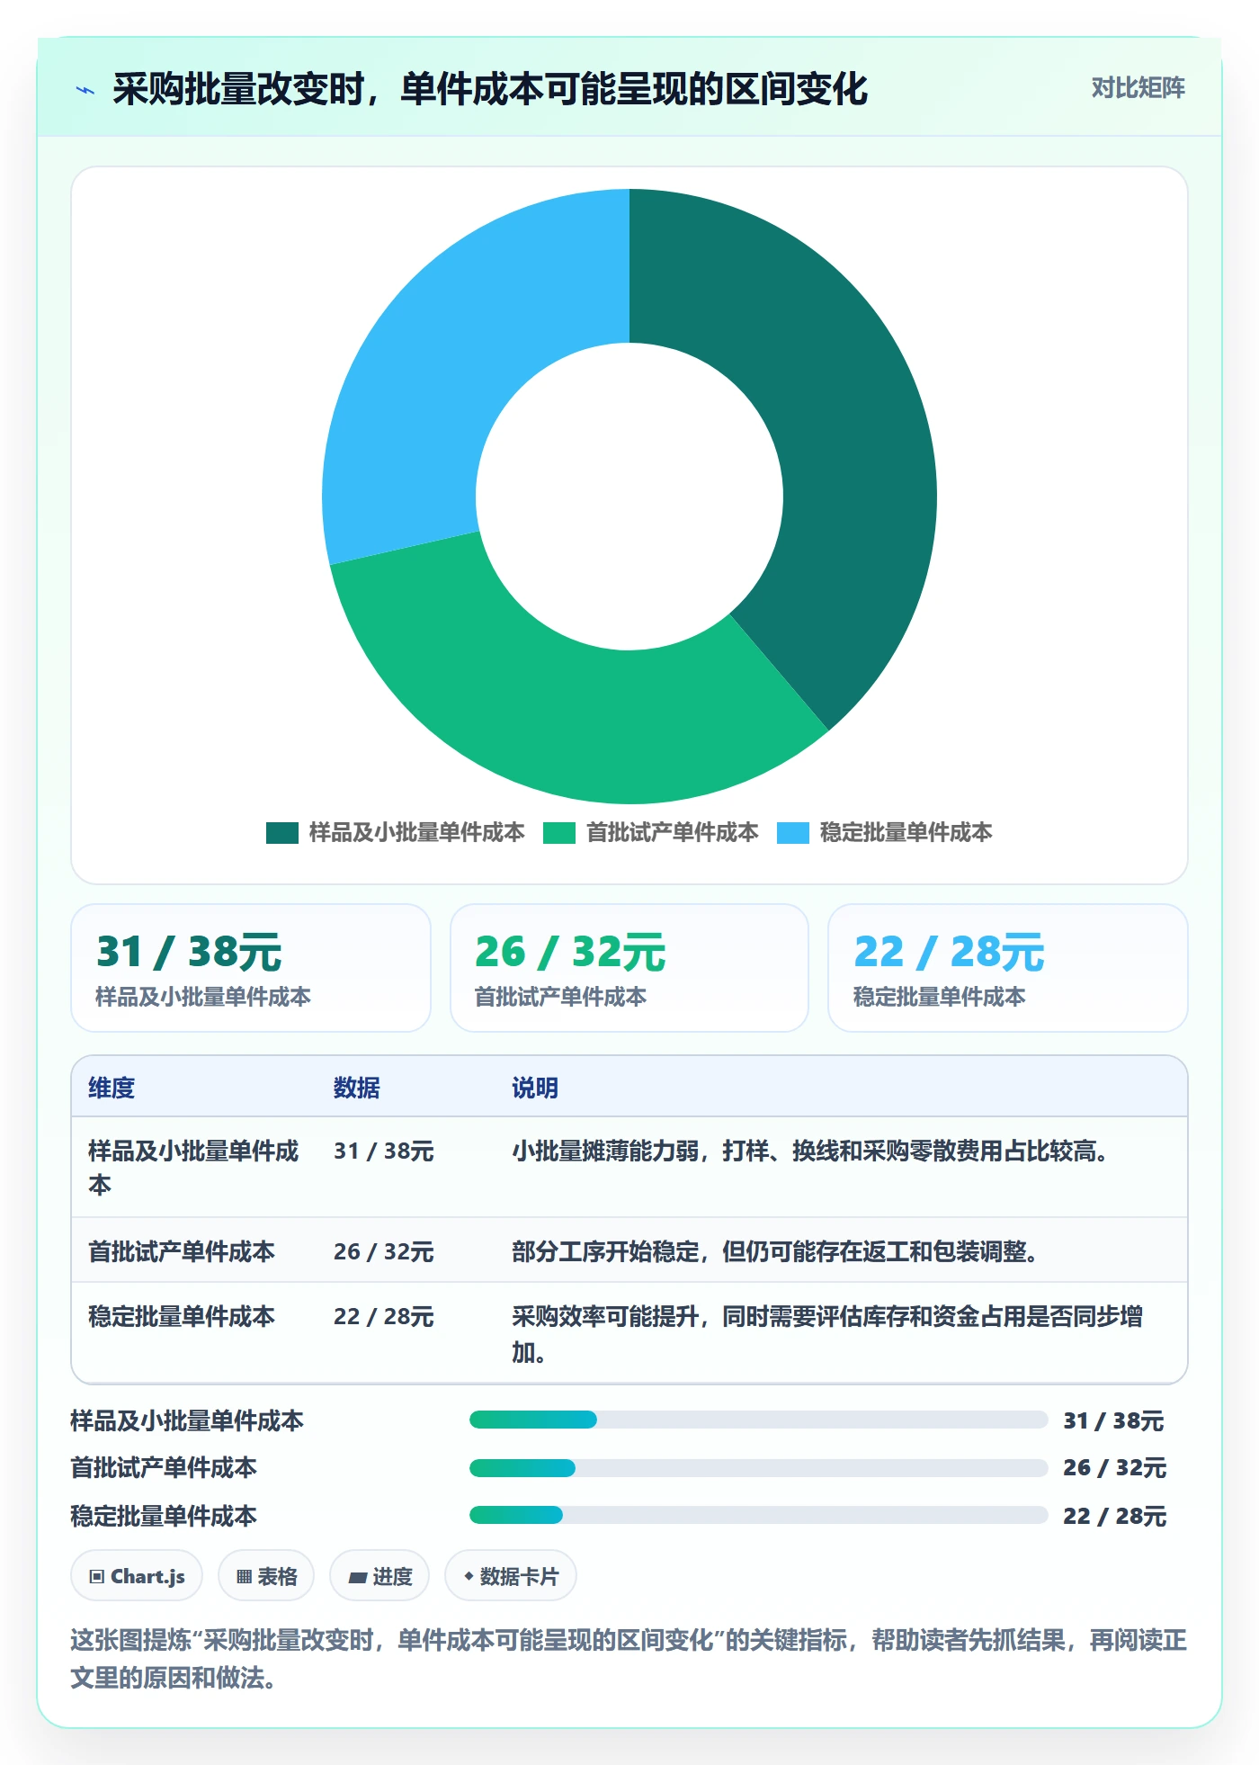Viewport: 1259px width, 1765px height.
Task: Click the 进度 tag chip
Action: [379, 1576]
